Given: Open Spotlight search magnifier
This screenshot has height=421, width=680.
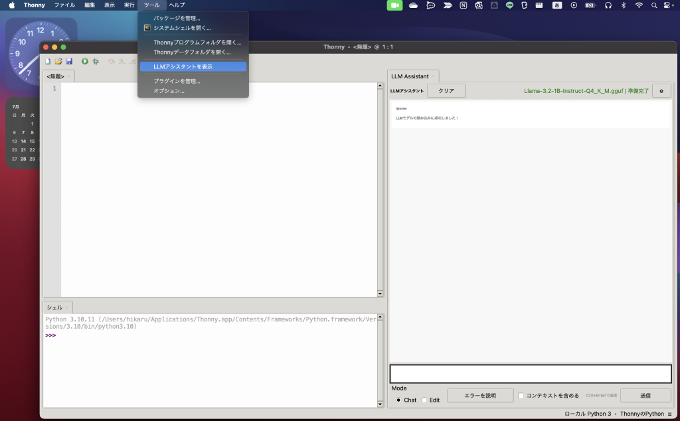Looking at the screenshot, I should [x=654, y=5].
